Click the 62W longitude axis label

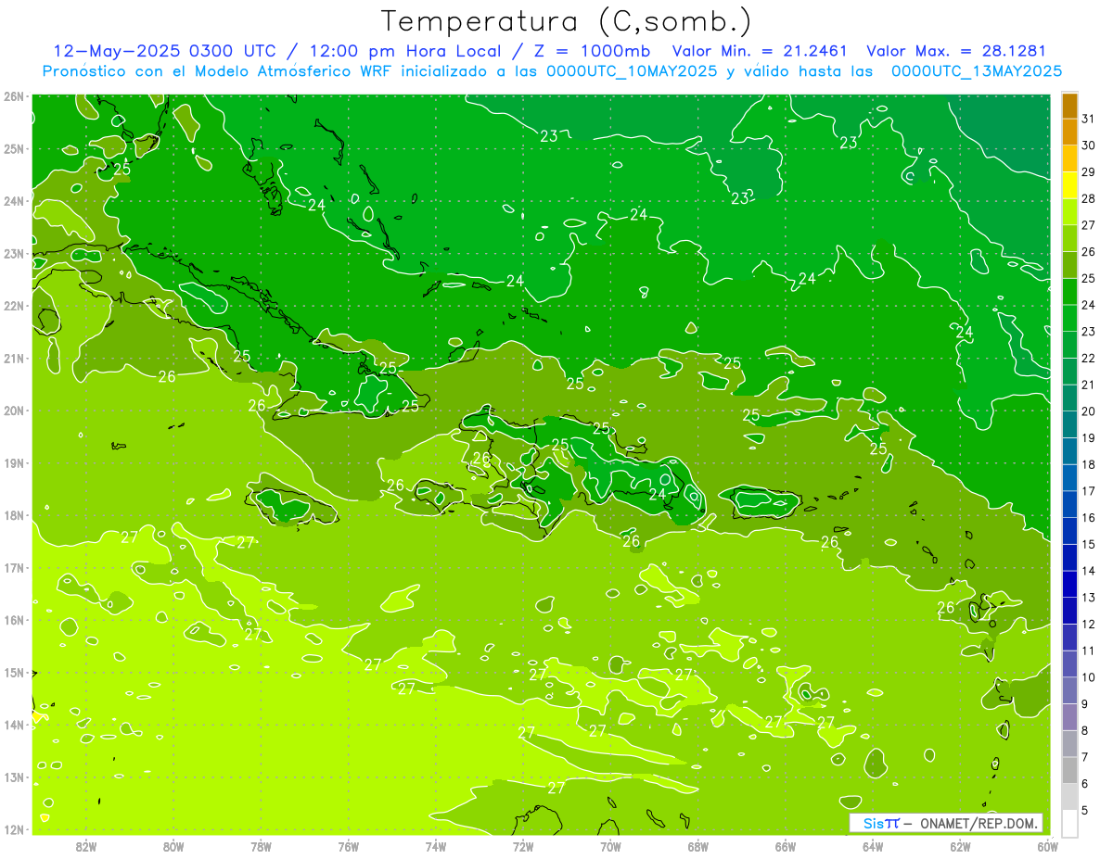(x=961, y=846)
